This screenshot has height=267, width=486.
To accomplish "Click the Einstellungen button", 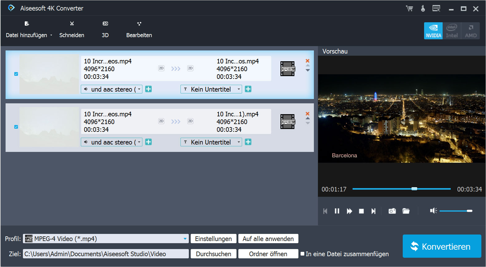I will (x=213, y=239).
